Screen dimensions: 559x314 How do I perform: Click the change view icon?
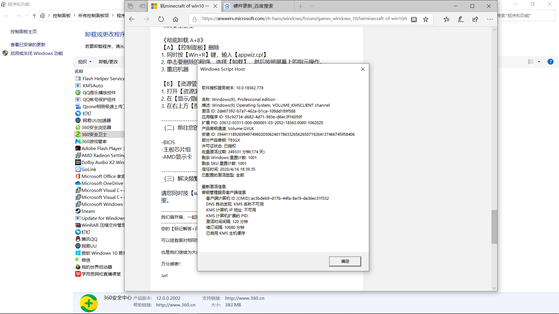point(531,62)
